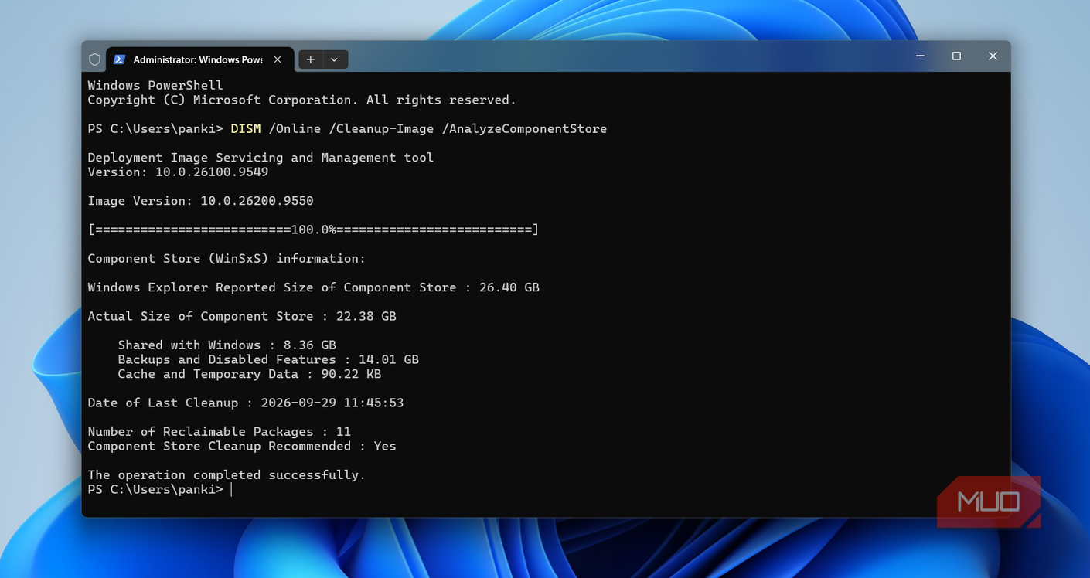Click the PowerShell icon on the tab
The height and width of the screenshot is (578, 1090).
point(119,59)
